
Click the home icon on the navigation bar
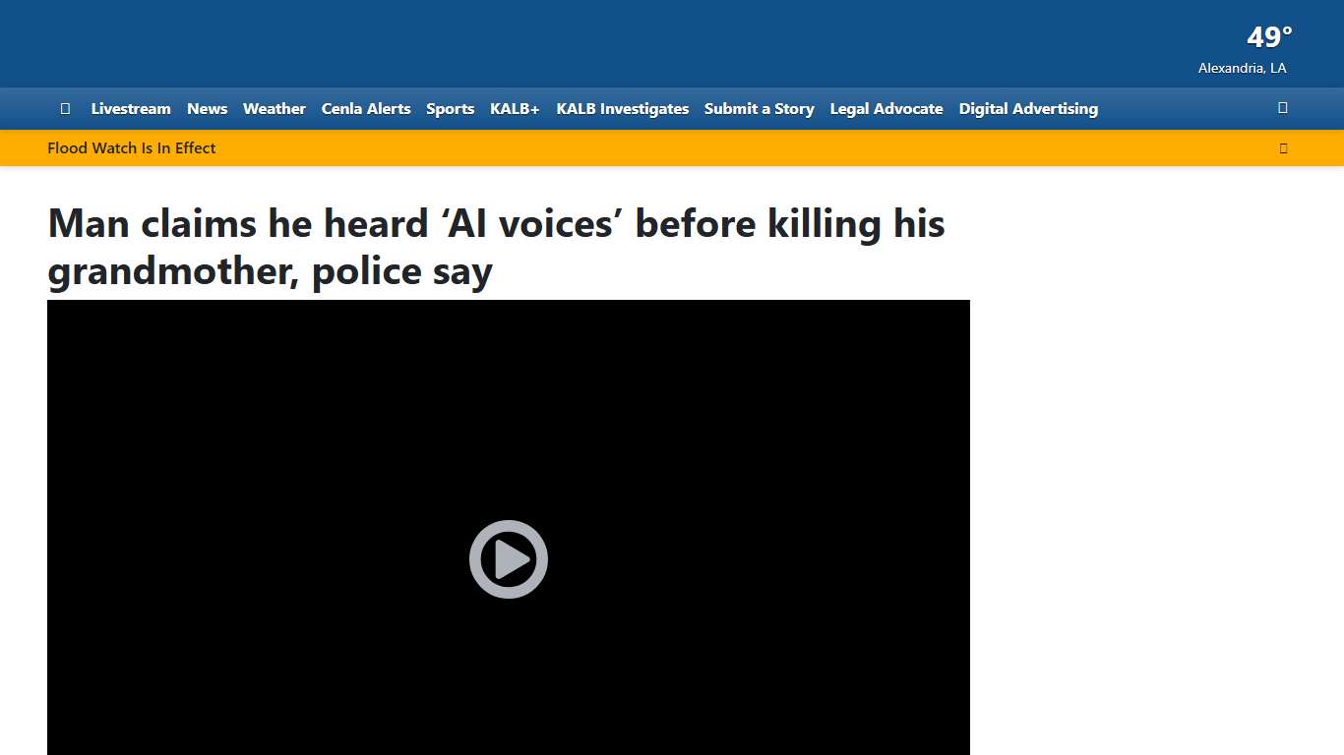[x=65, y=108]
